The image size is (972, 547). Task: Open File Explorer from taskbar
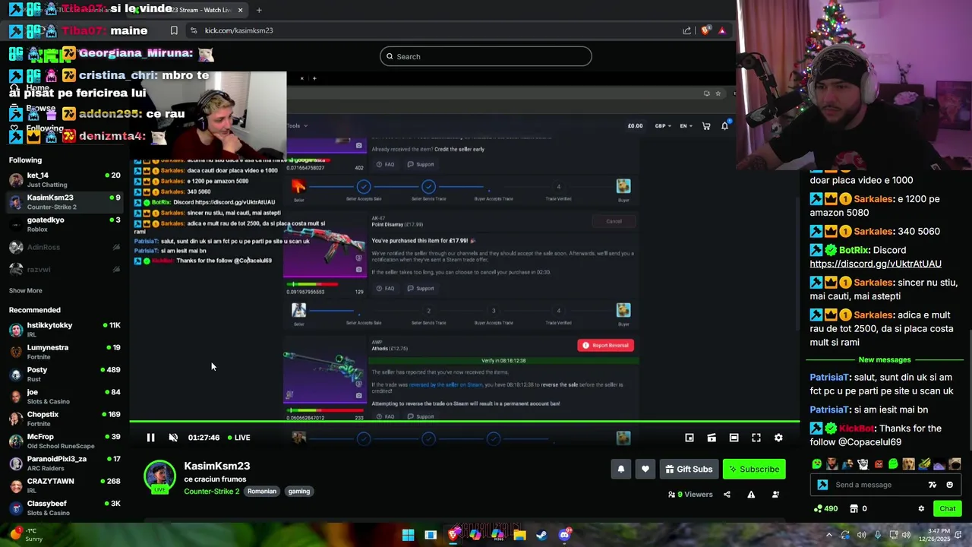(519, 535)
